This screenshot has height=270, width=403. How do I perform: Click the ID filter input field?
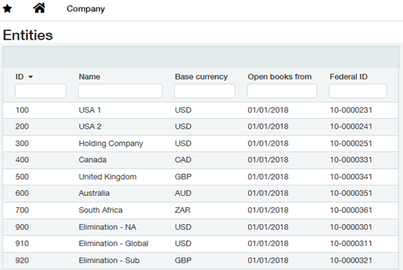pos(40,90)
